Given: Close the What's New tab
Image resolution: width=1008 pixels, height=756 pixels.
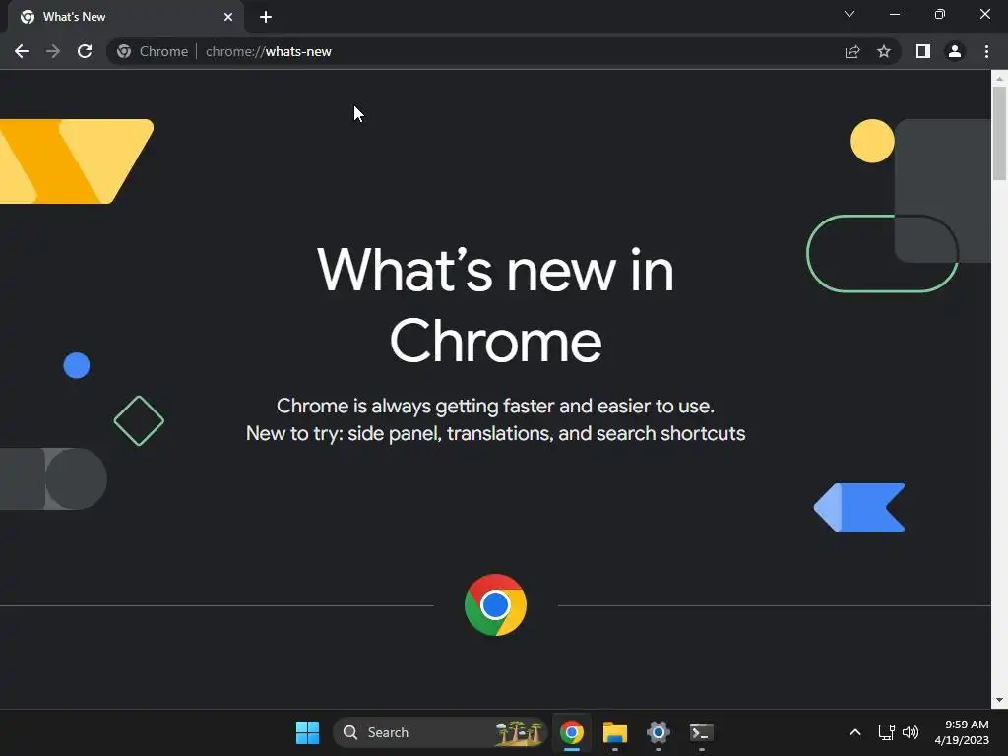Looking at the screenshot, I should (x=228, y=17).
